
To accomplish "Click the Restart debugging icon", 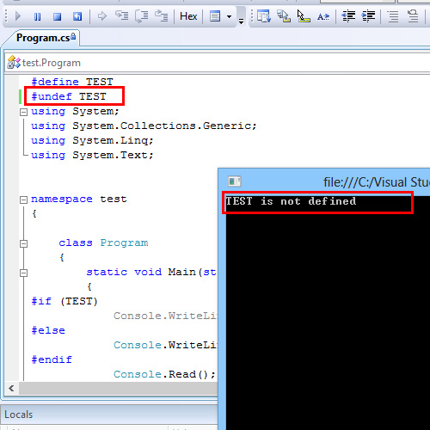I will [77, 16].
